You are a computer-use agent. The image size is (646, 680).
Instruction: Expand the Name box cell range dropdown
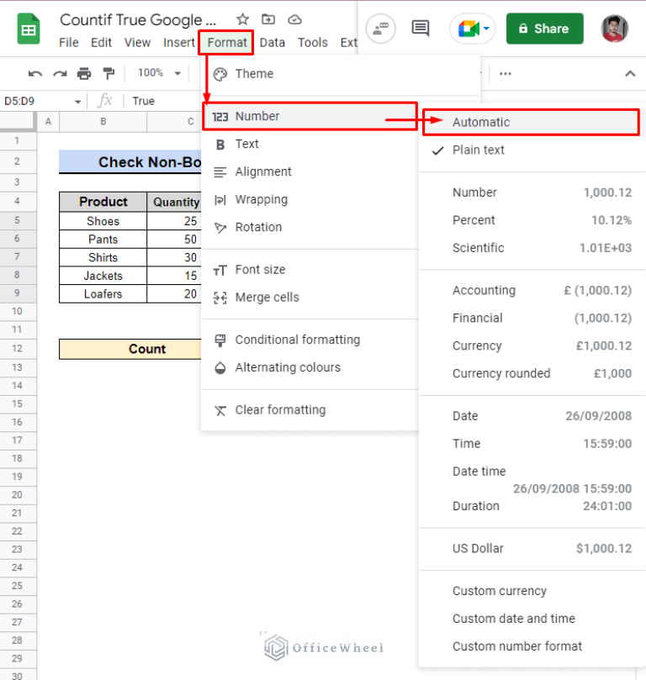point(78,101)
